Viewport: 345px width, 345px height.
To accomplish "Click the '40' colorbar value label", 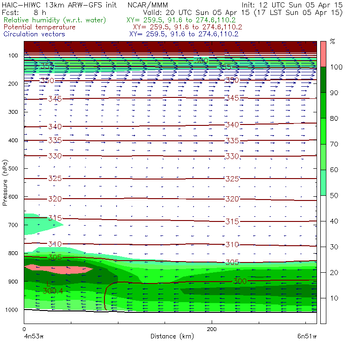I will [334, 221].
